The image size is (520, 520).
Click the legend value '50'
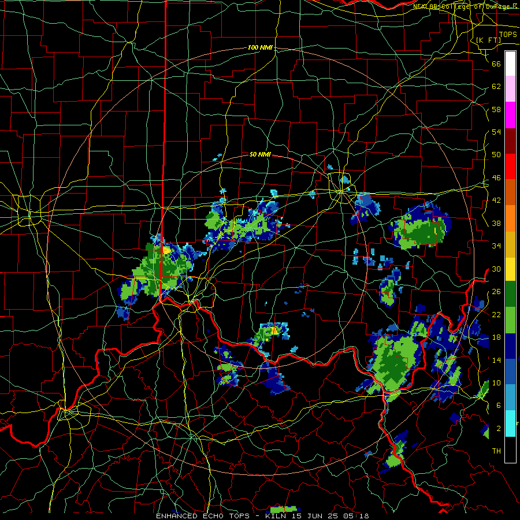496,154
